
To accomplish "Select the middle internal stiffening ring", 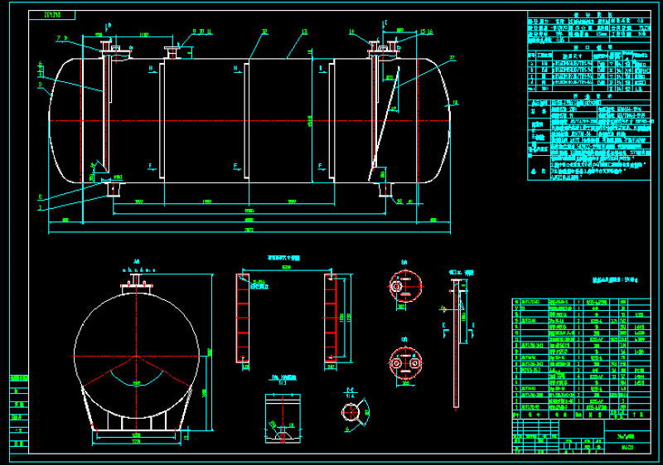I will pyautogui.click(x=246, y=120).
